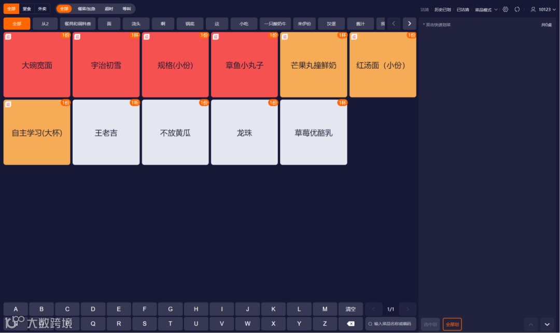Click the up arrow in order panel
Viewport: 560px width, 333px height.
tap(531, 324)
